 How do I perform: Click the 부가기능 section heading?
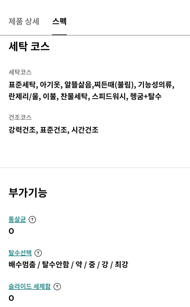point(28,193)
